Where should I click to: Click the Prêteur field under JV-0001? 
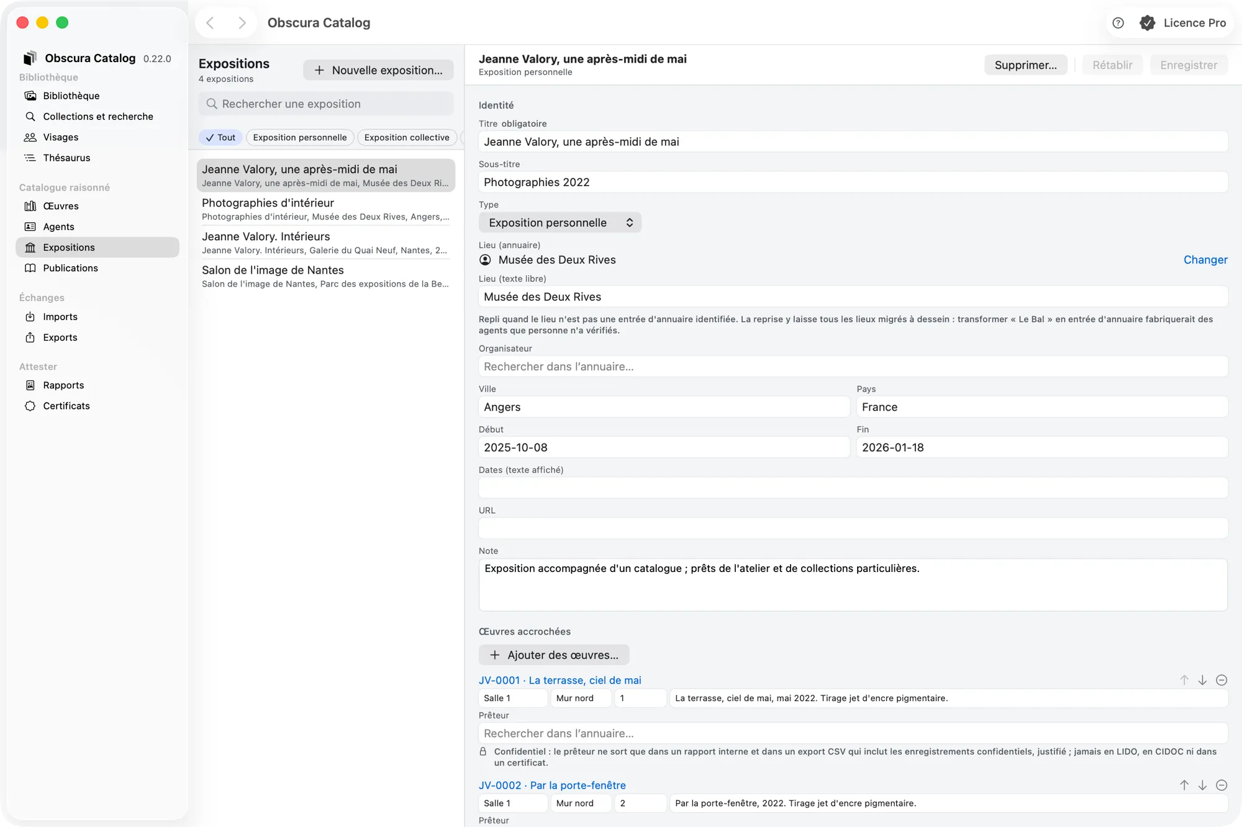[853, 733]
